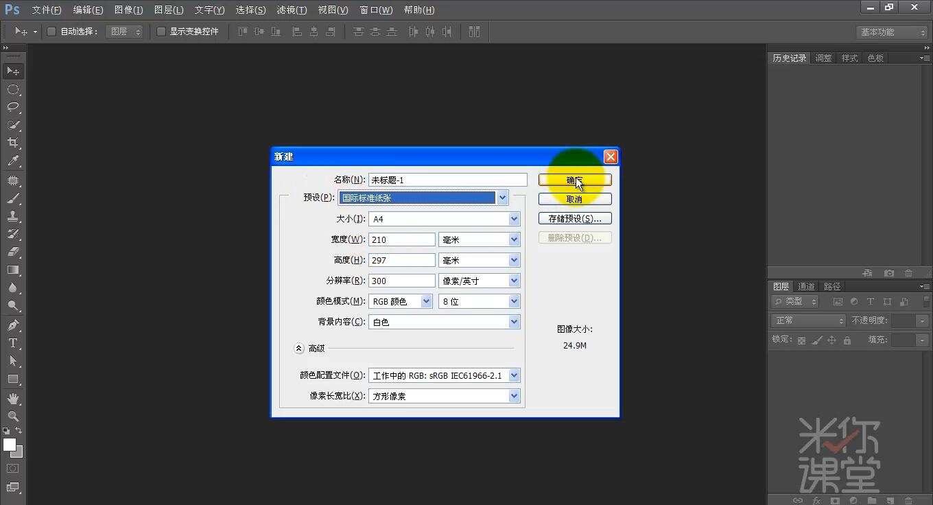Image resolution: width=933 pixels, height=505 pixels.
Task: Select the Eyedropper tool
Action: [x=13, y=161]
